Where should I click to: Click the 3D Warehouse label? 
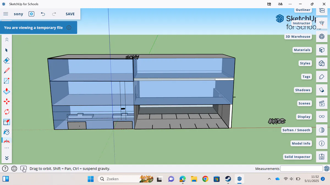pos(298,36)
